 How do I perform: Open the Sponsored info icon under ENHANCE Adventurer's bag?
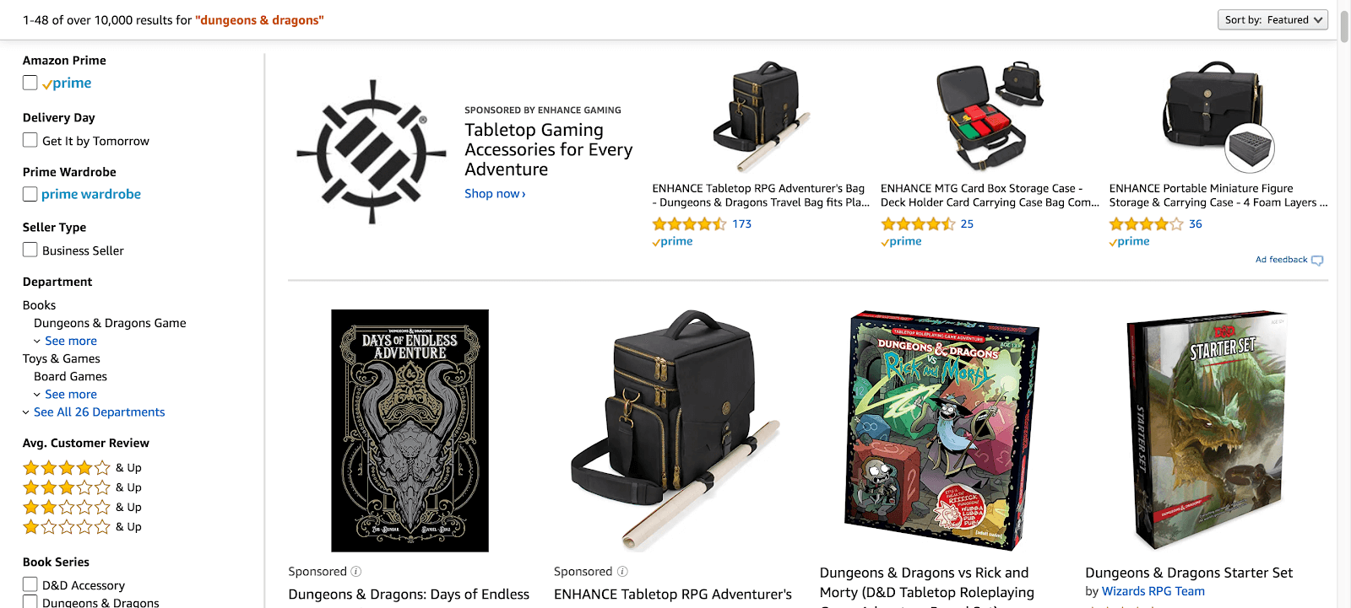tap(622, 572)
